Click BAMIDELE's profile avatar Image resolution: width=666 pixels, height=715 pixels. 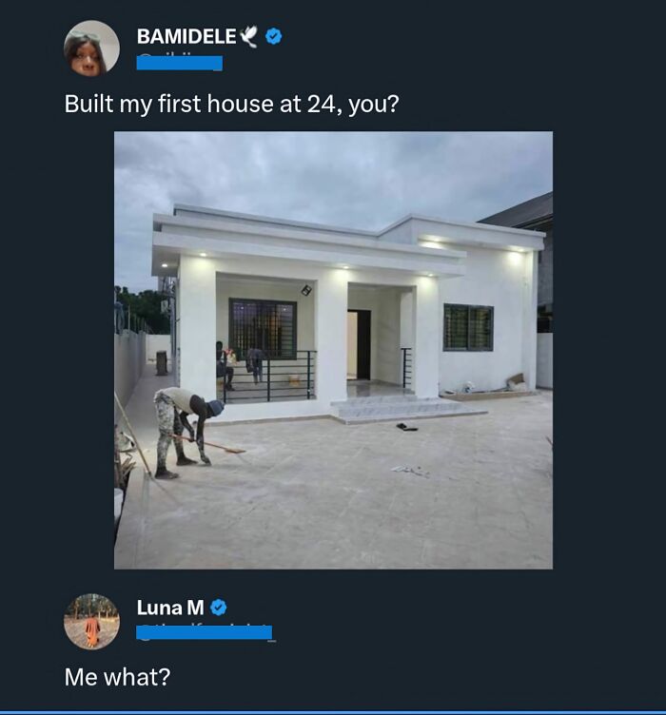click(91, 48)
